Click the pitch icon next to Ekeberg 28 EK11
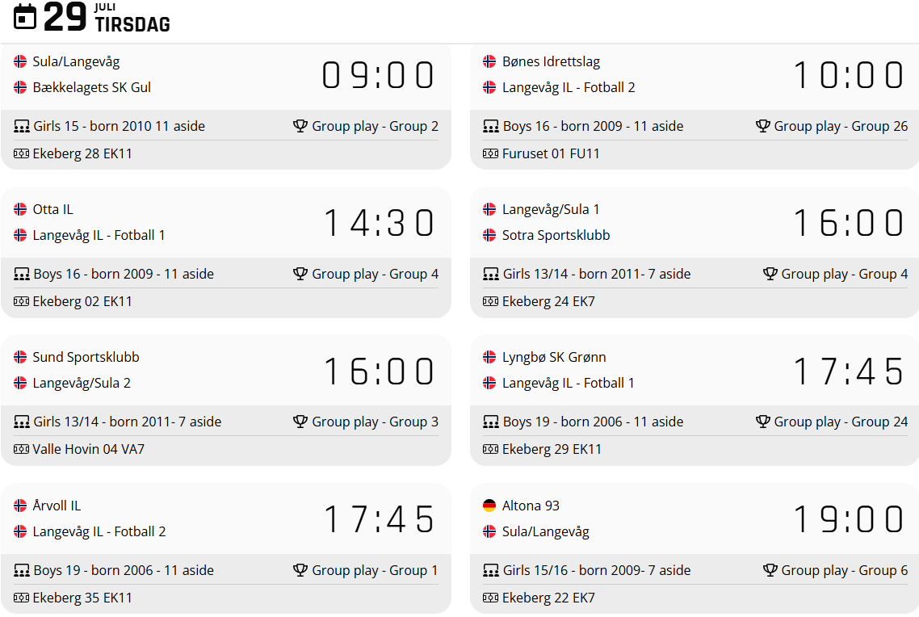The image size is (919, 617). 22,153
